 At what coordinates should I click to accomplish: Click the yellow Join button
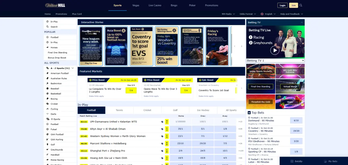coord(294,5)
